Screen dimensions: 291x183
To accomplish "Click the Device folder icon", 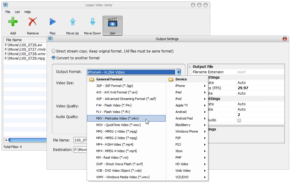I will pos(171,79).
